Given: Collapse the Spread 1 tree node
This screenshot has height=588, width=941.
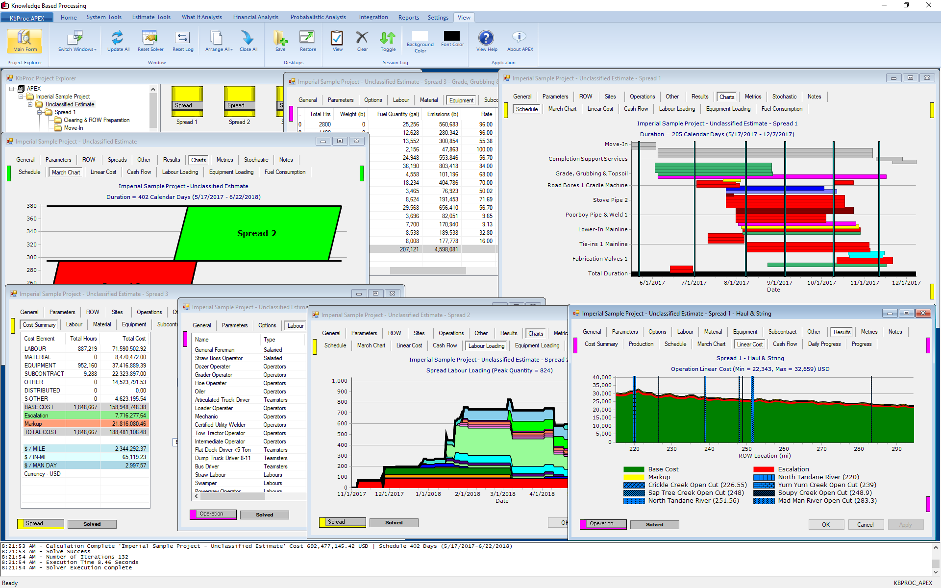Looking at the screenshot, I should coord(40,112).
